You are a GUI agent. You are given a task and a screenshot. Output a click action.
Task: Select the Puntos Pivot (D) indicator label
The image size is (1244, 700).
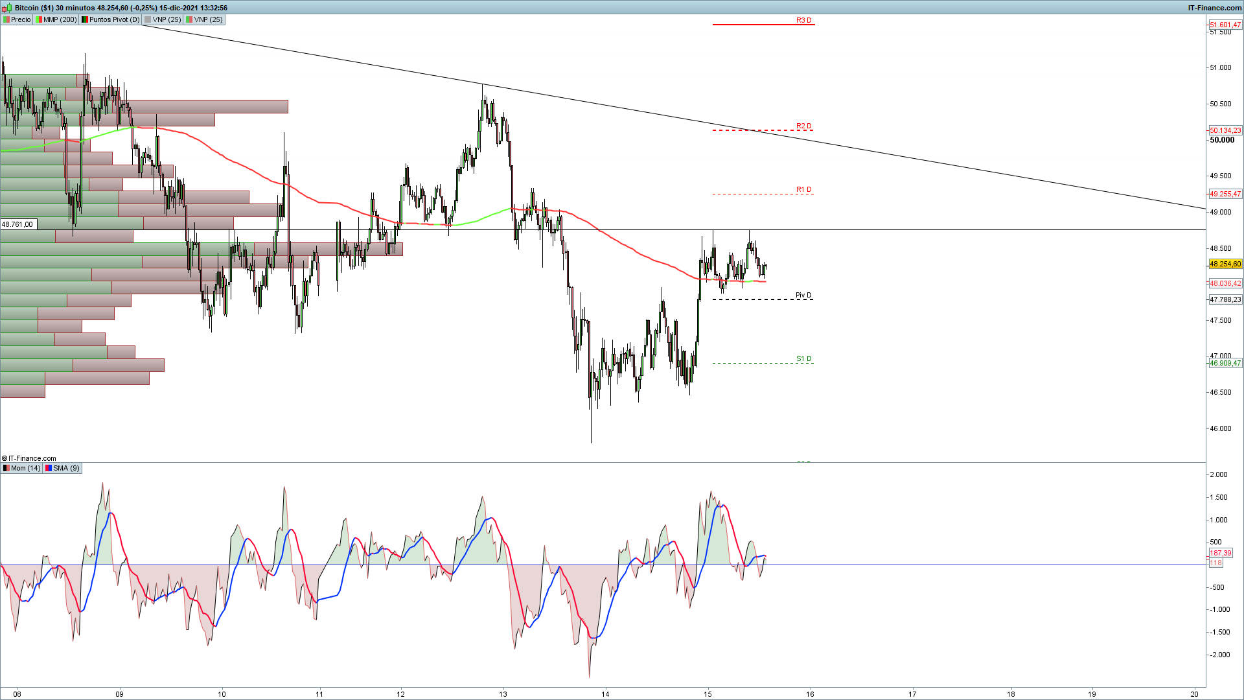[111, 19]
